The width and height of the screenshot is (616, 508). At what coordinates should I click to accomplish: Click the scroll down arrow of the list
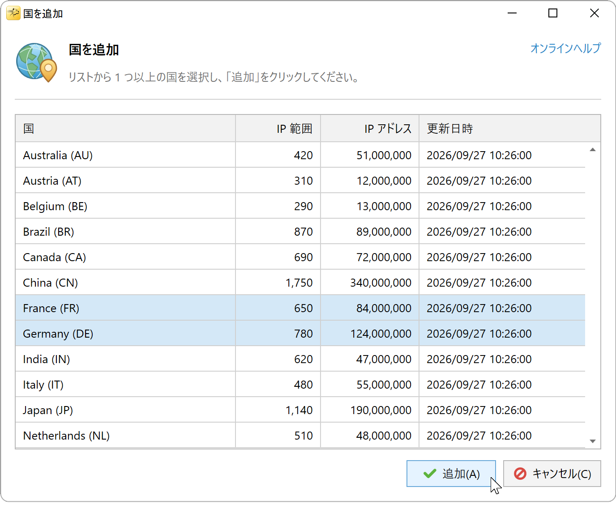coord(593,441)
